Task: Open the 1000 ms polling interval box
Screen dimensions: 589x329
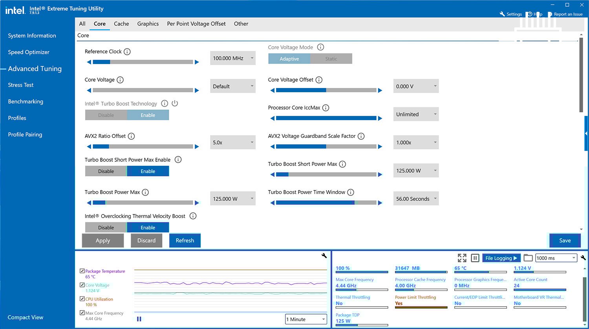Action: coord(556,258)
